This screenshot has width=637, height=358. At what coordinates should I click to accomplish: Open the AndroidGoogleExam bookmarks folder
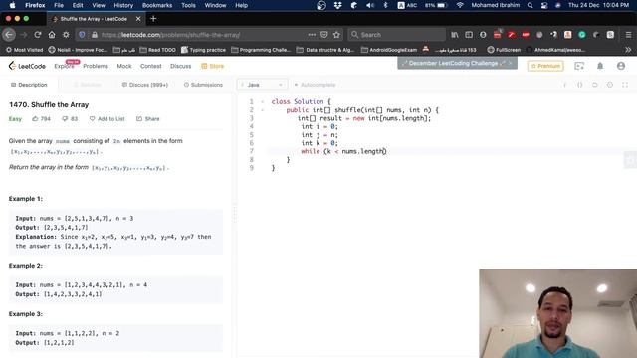[x=389, y=50]
